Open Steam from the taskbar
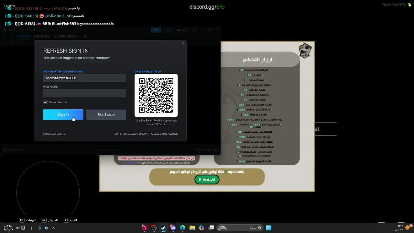Viewport: 414px width, 233px height. (163, 228)
